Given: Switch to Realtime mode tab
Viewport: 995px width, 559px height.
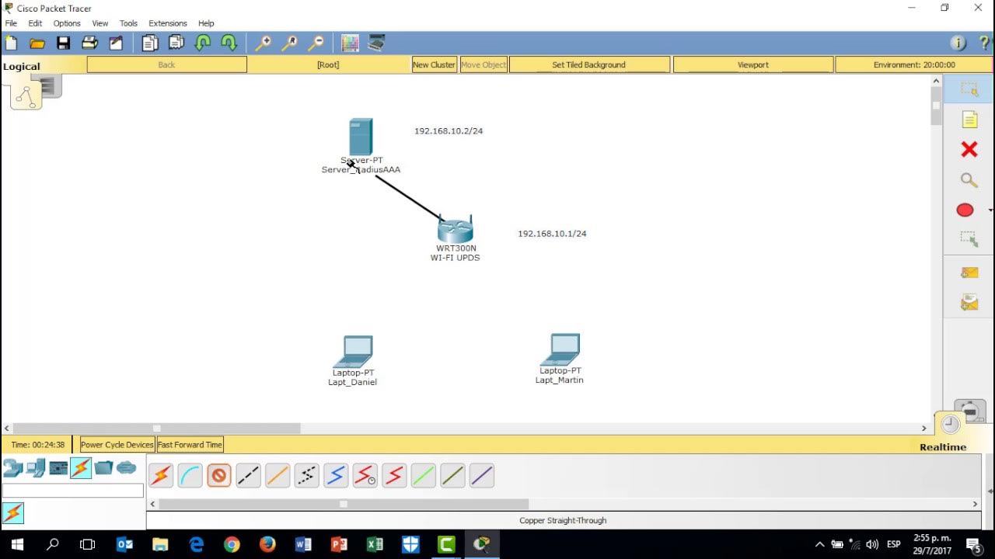Looking at the screenshot, I should pos(943,447).
